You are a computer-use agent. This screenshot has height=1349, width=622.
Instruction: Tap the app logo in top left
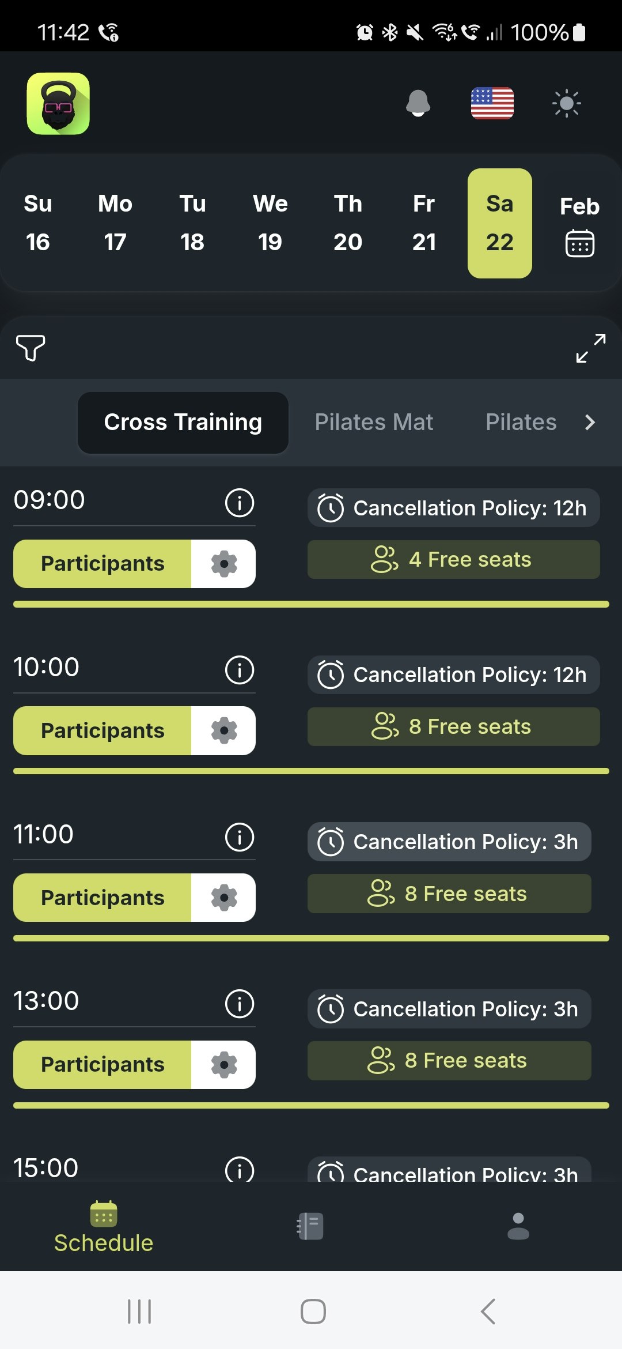(57, 104)
